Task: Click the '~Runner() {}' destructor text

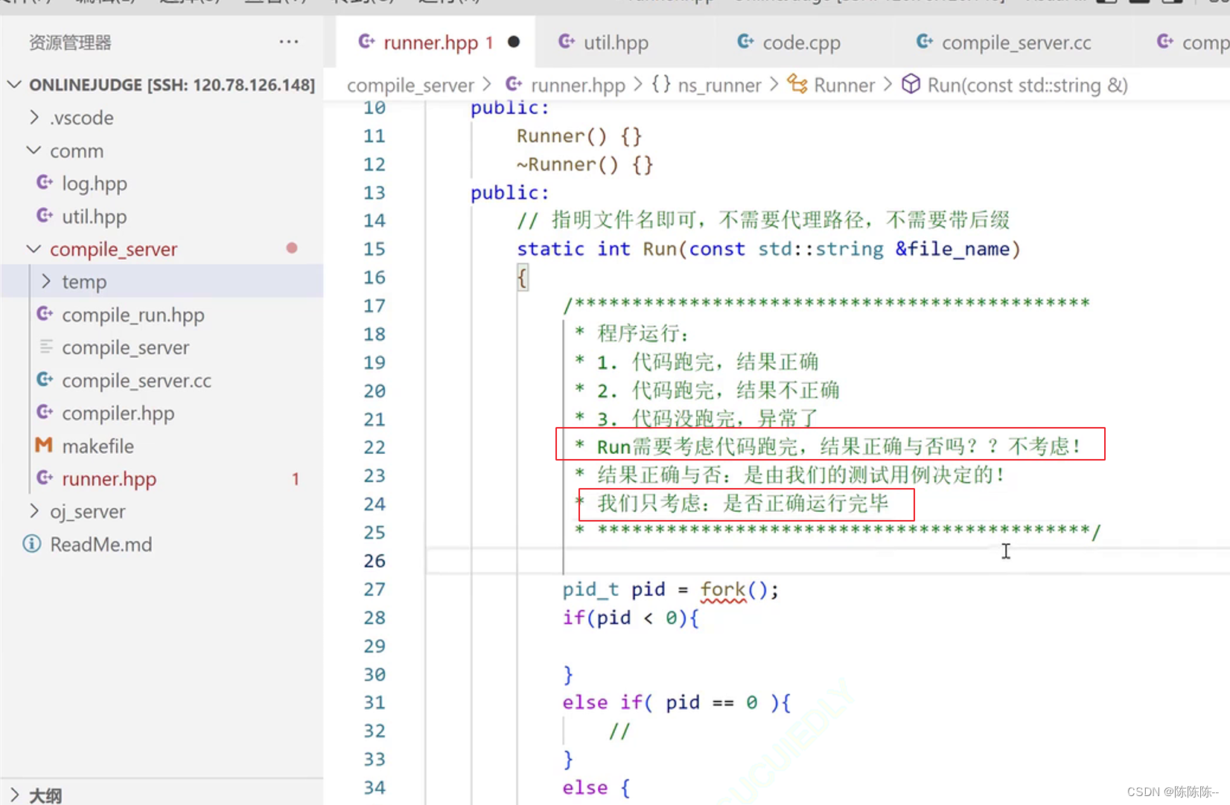Action: click(x=585, y=164)
